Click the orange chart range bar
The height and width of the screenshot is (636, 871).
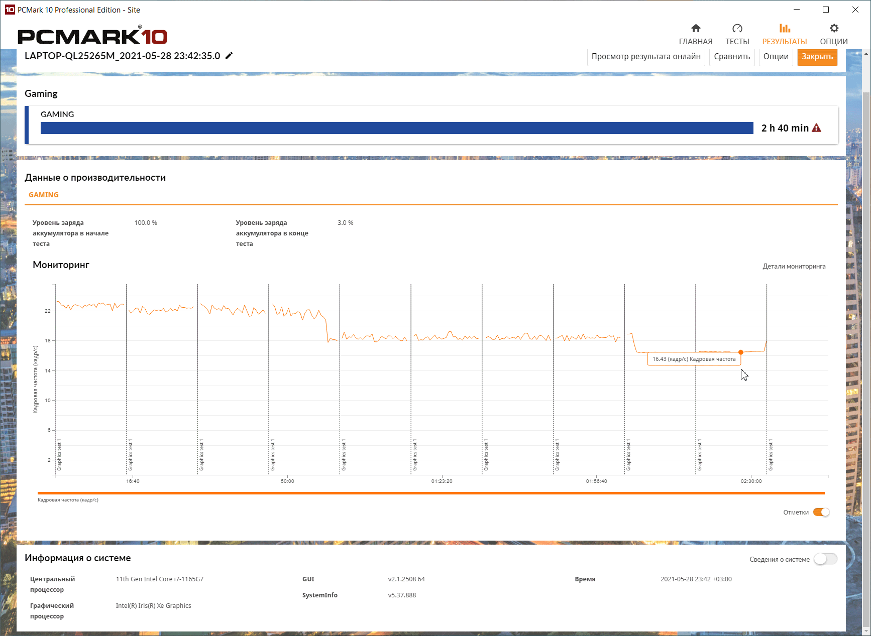431,493
